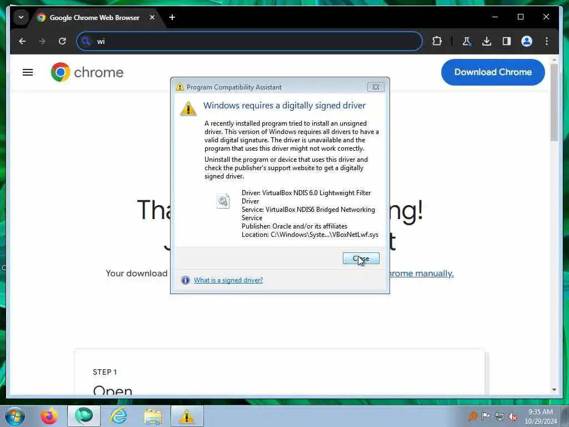The image size is (569, 427).
Task: Open the tab search dropdown arrow
Action: (x=21, y=17)
